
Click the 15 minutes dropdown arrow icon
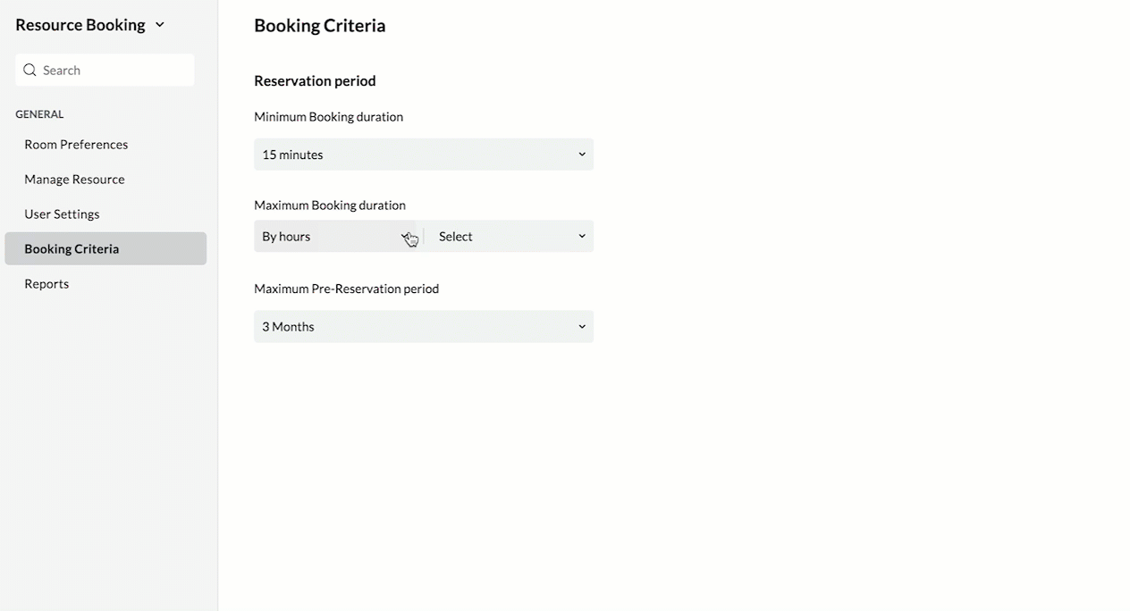582,155
